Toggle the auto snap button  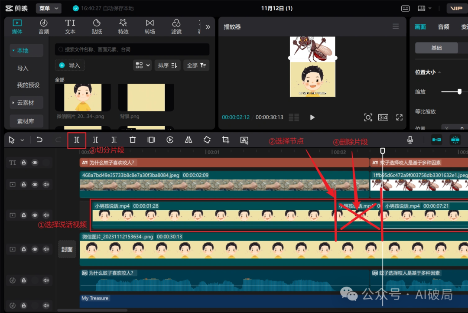click(455, 140)
